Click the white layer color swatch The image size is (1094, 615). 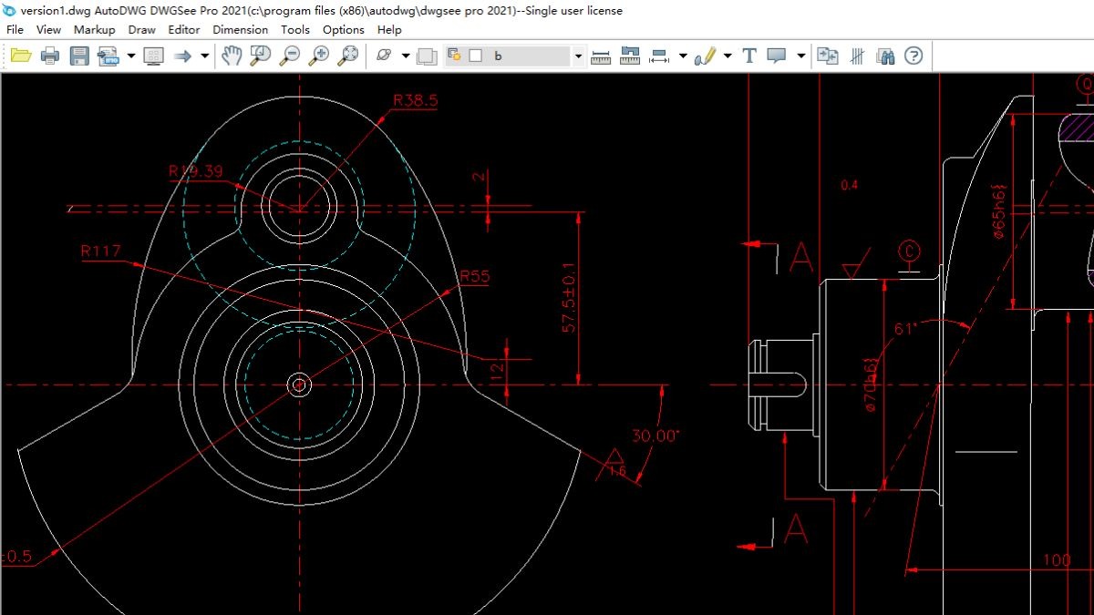[475, 56]
